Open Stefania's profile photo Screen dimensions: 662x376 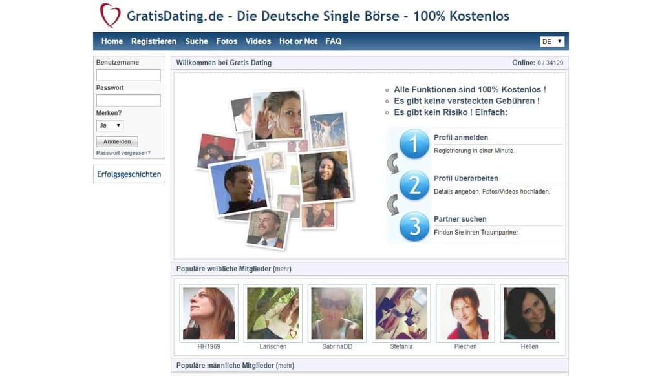pyautogui.click(x=401, y=313)
